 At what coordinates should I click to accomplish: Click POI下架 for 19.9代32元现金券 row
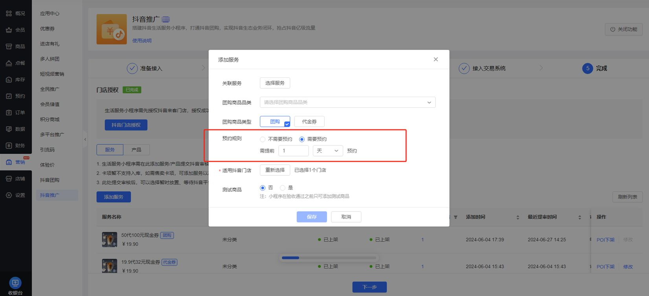click(x=605, y=267)
